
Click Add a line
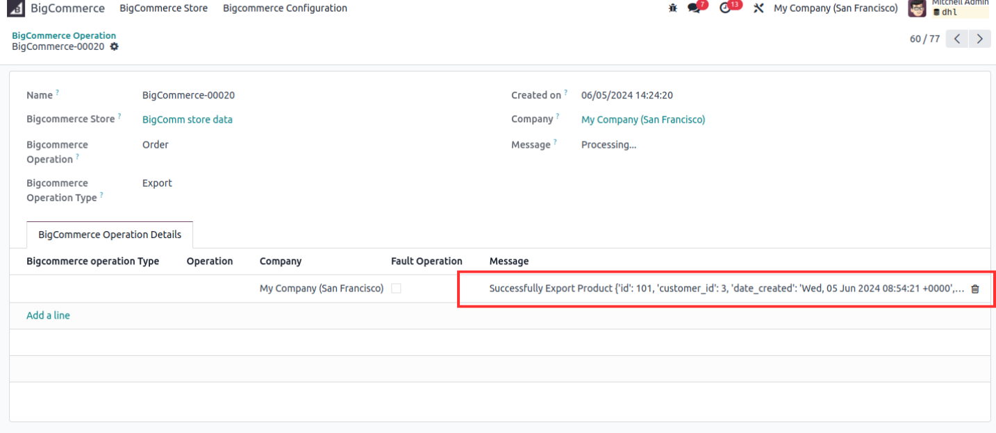(48, 315)
